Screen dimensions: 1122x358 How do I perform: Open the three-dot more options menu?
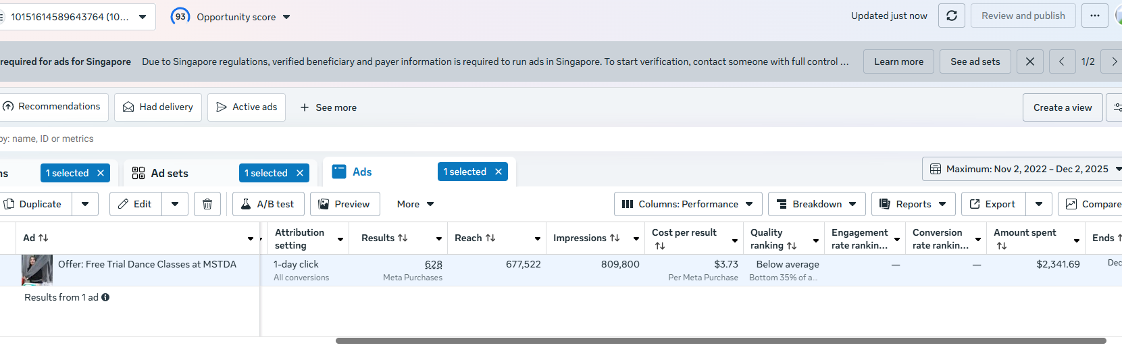[x=1094, y=16]
